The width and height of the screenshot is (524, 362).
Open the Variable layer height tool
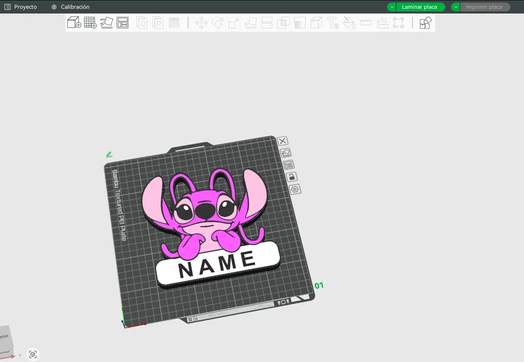(174, 23)
